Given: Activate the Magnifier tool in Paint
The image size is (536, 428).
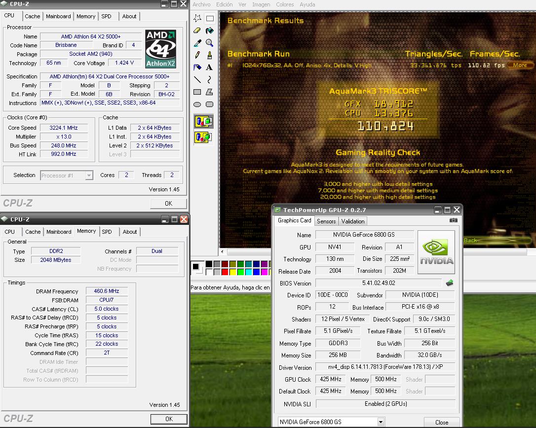Looking at the screenshot, I should point(210,43).
